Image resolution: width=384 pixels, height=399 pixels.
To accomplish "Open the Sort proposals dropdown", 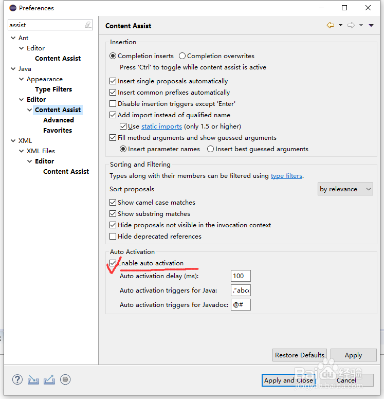I will (345, 189).
